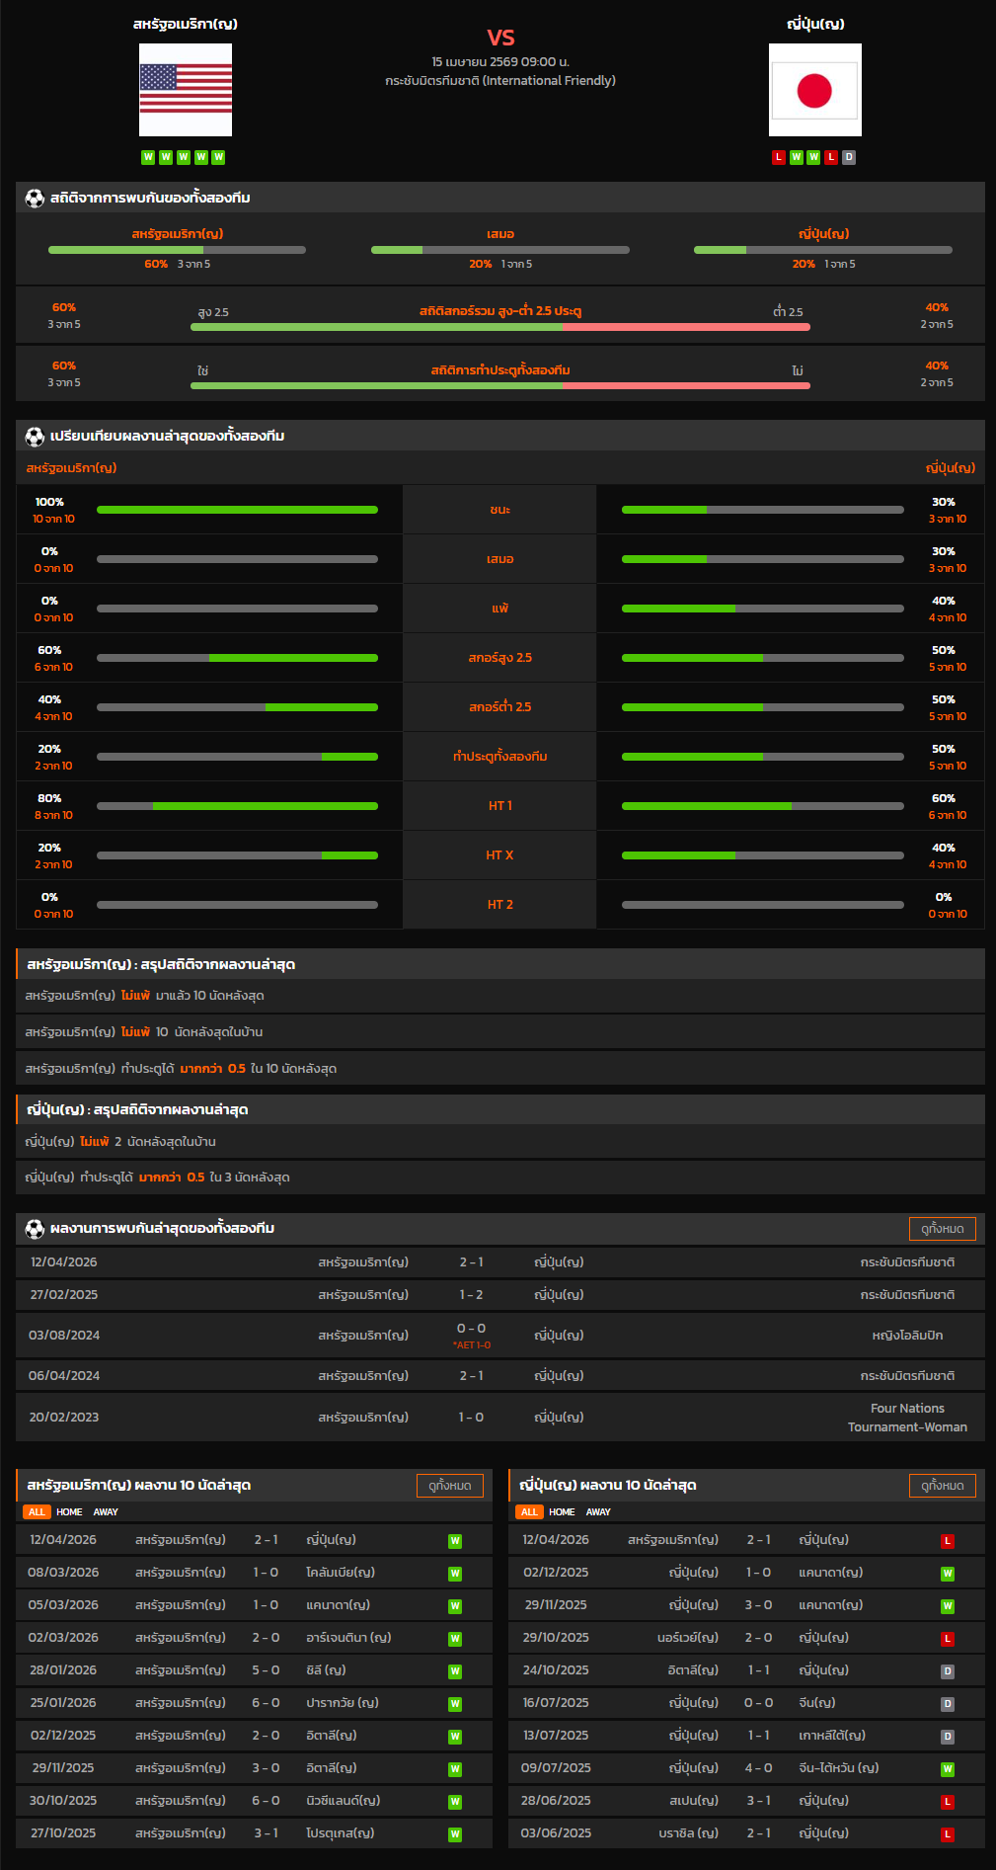Click L result badge for Japan 29/10/2025 match
Screen dimensions: 996x1870
(948, 1638)
